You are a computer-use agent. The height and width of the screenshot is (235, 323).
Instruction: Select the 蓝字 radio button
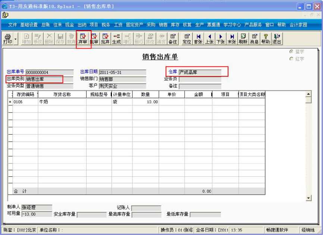tap(291, 51)
